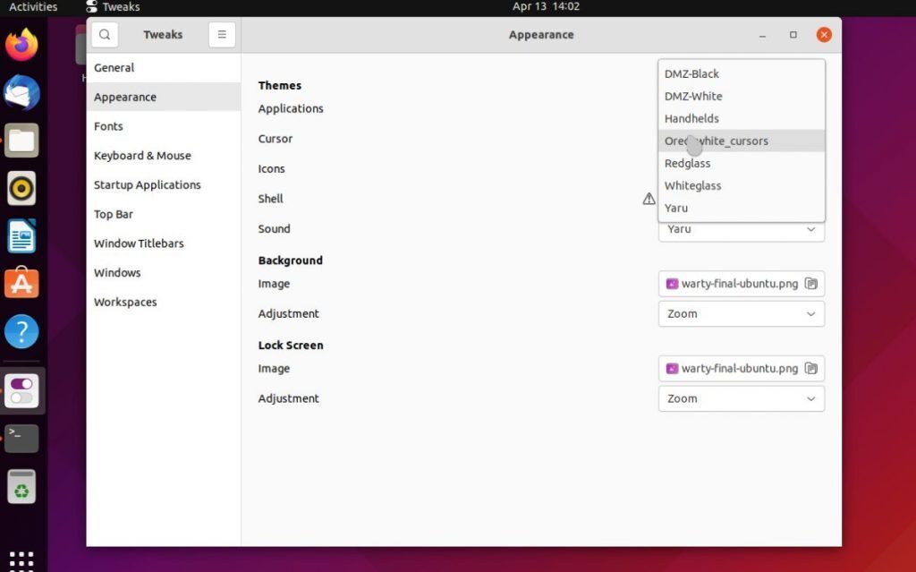The width and height of the screenshot is (916, 572).
Task: Select the Whiteglass cursor theme
Action: point(693,185)
